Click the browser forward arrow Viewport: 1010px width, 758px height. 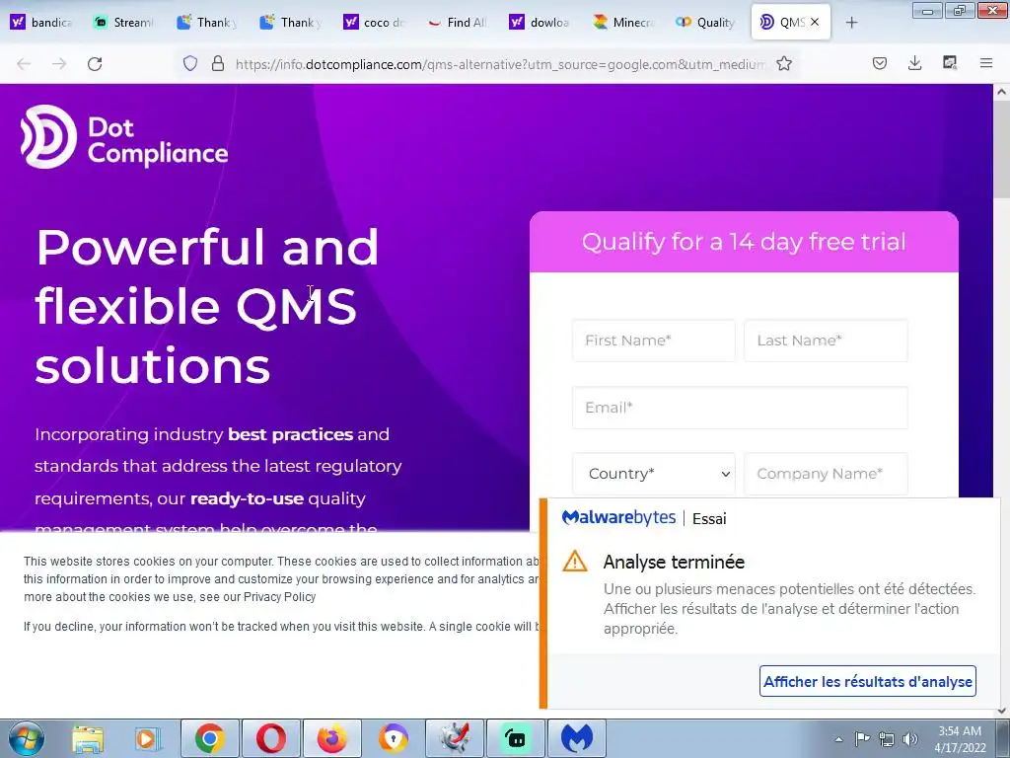click(x=59, y=64)
